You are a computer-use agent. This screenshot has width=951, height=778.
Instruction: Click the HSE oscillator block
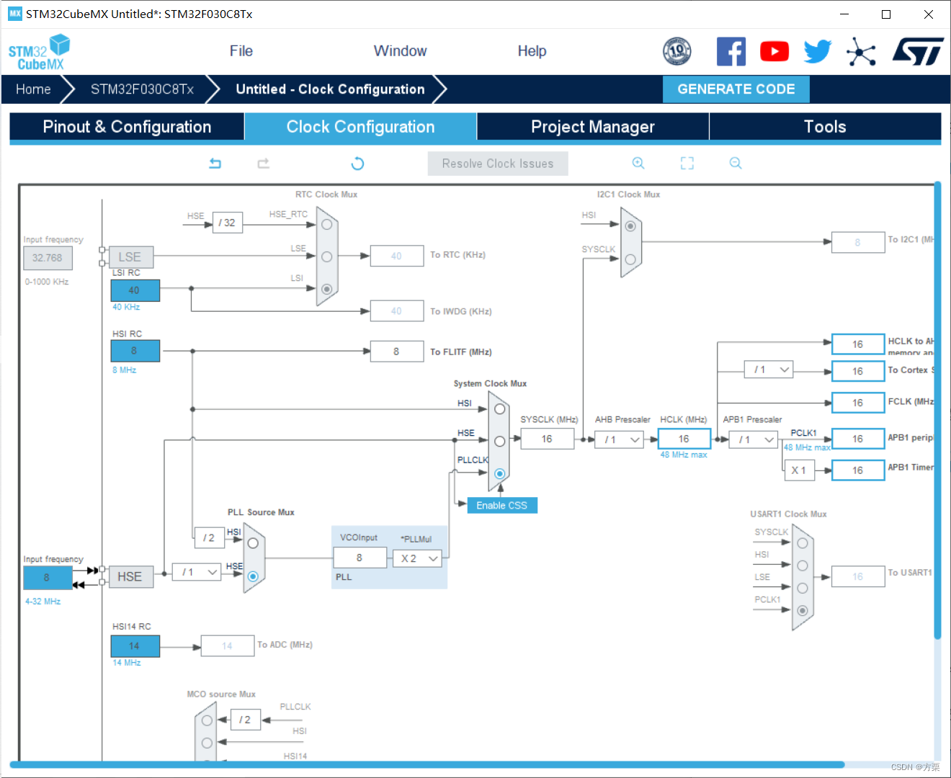pos(130,577)
